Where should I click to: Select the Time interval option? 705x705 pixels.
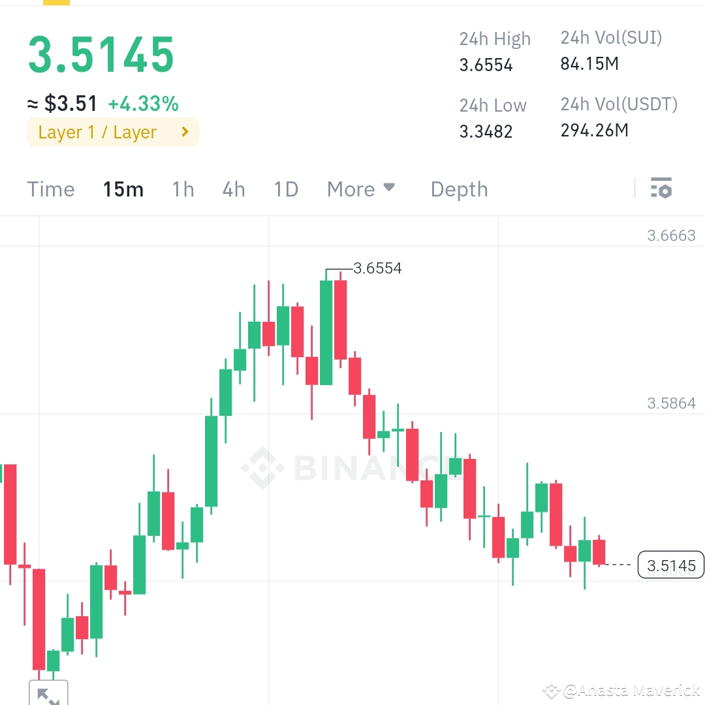coord(50,189)
